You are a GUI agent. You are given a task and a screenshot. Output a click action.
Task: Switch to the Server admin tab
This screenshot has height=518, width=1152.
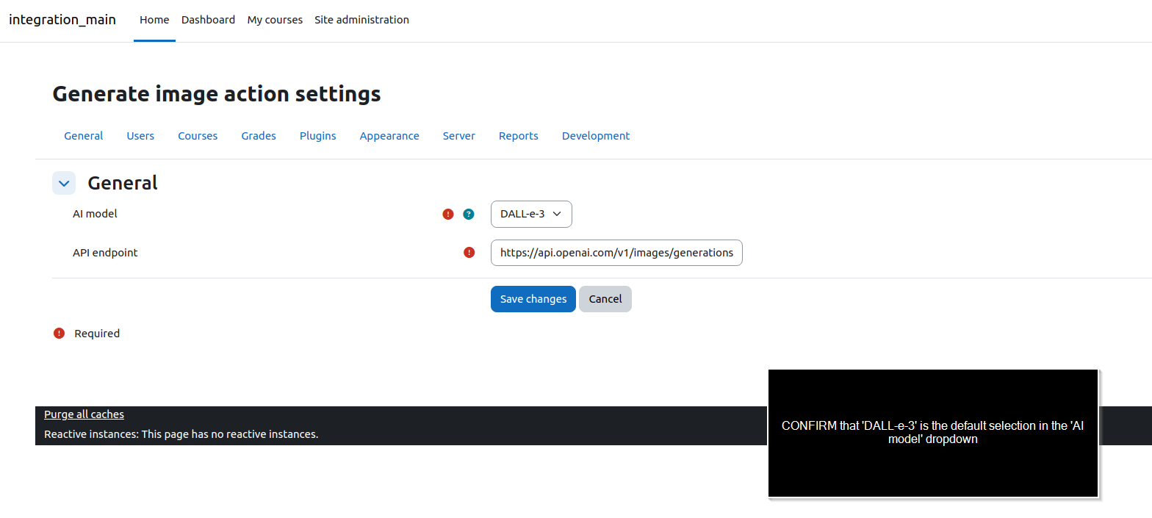[x=459, y=136]
